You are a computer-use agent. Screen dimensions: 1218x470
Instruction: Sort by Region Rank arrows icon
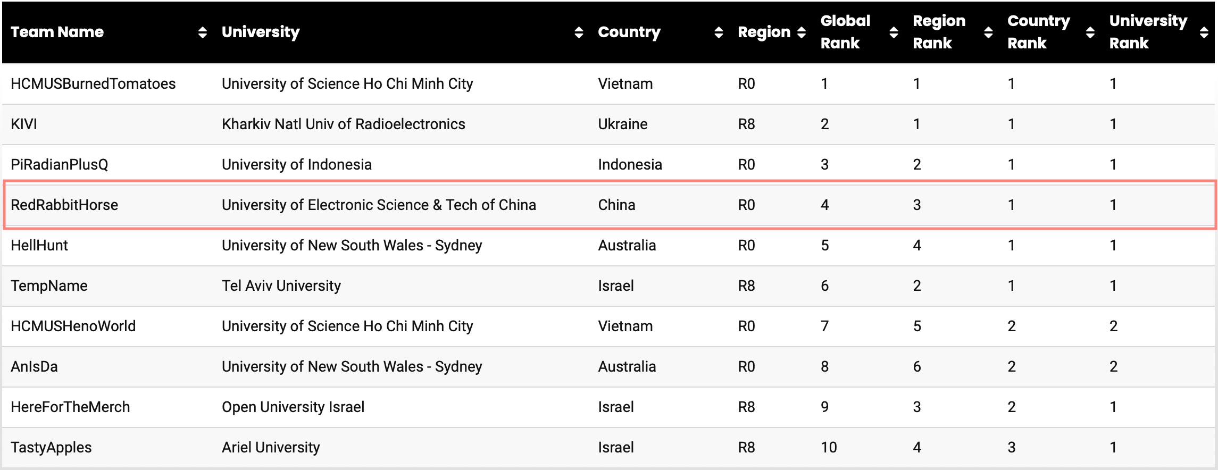coord(988,32)
